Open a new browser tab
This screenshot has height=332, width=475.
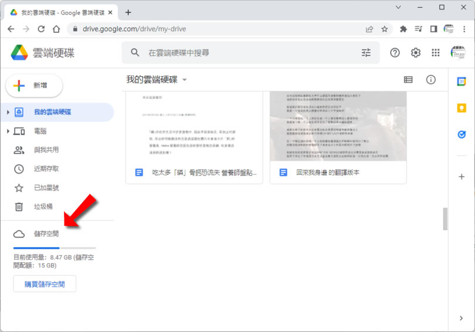point(128,12)
